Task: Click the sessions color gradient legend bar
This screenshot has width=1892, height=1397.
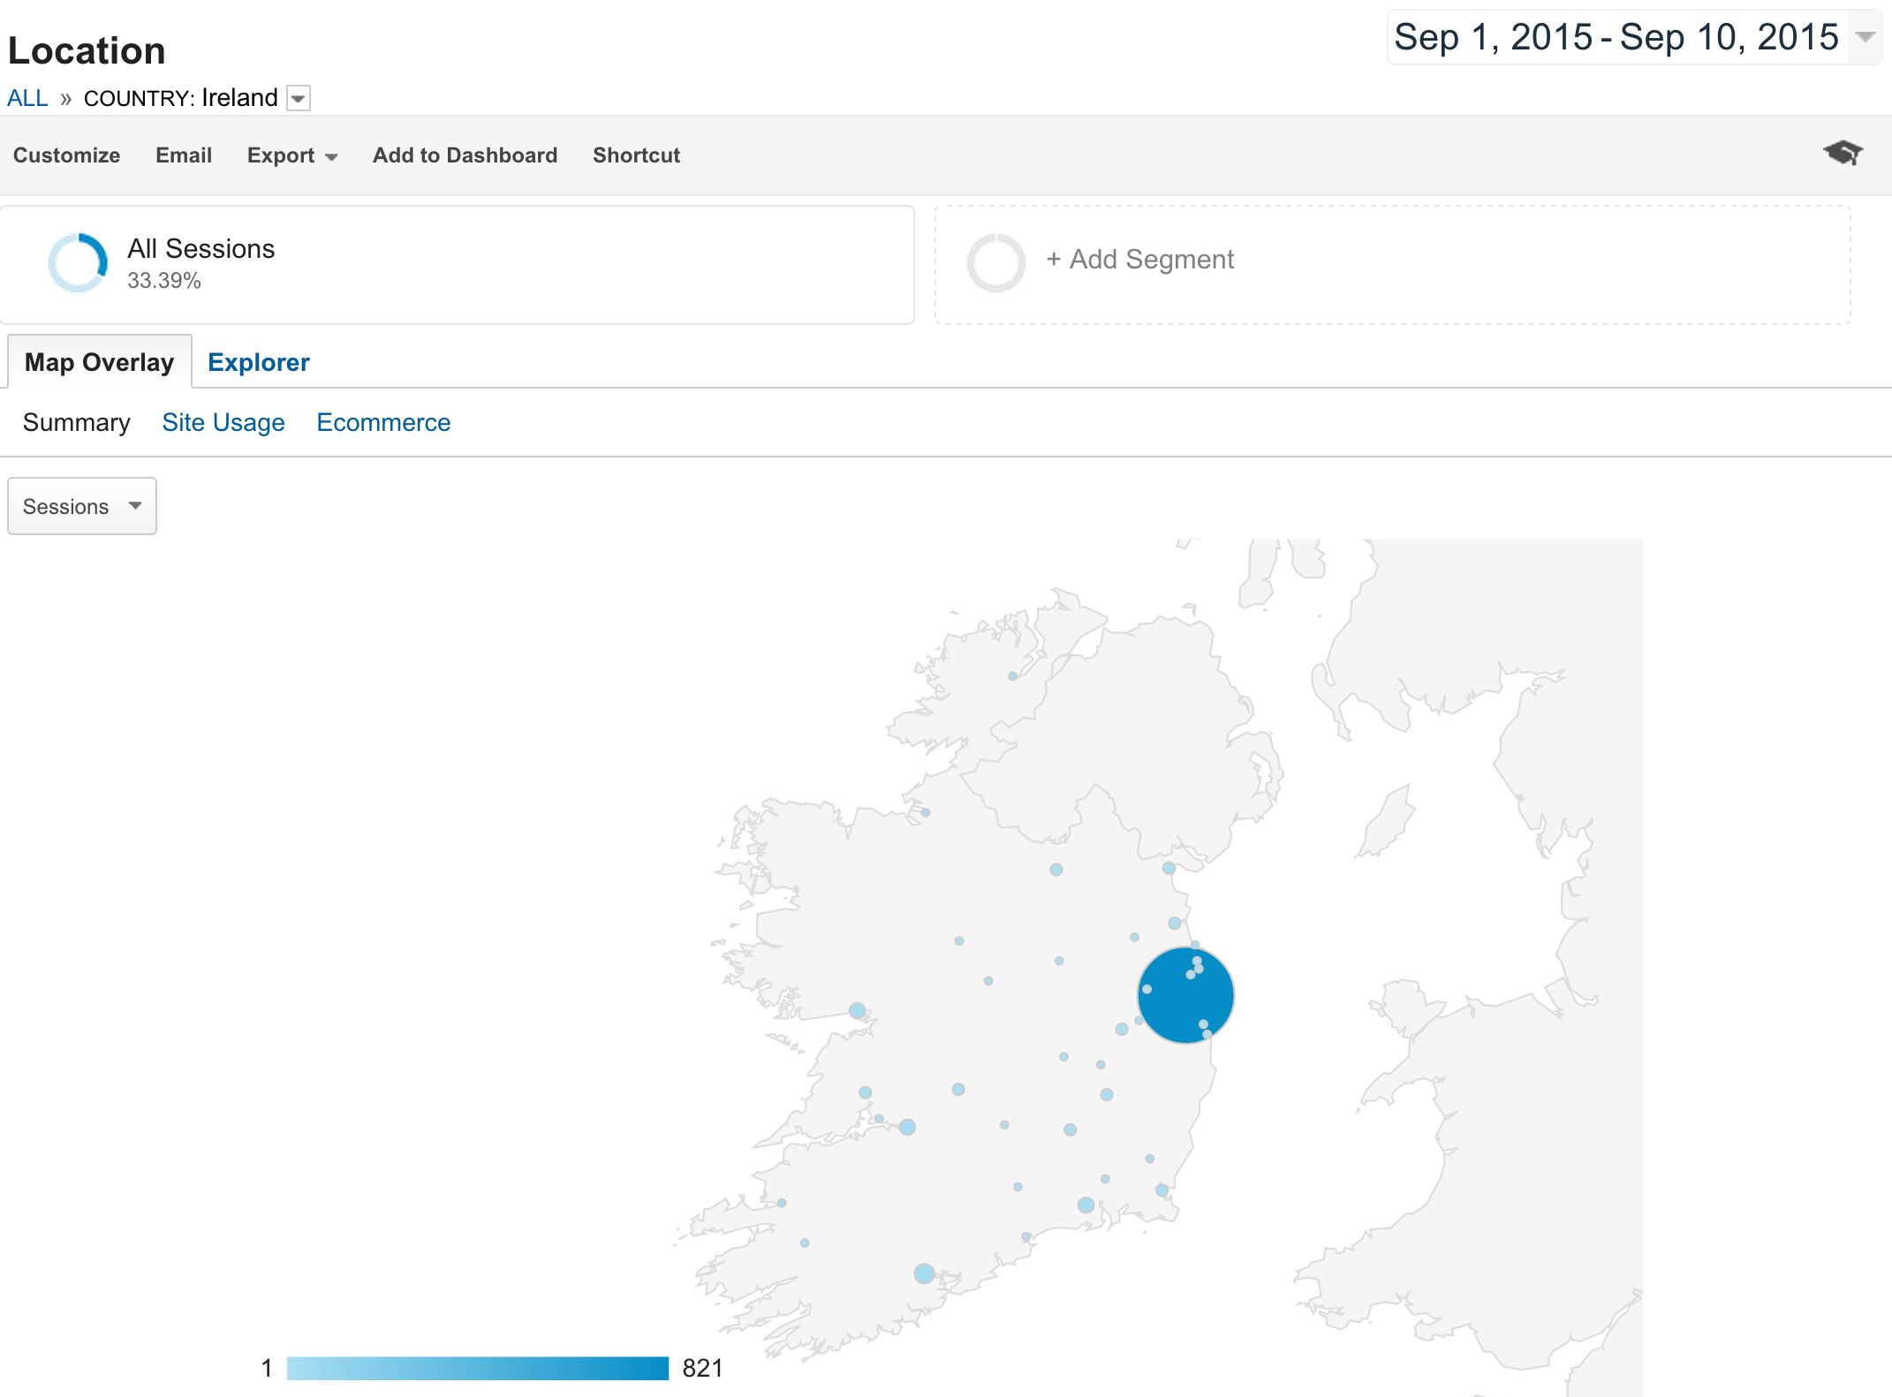Action: point(478,1368)
